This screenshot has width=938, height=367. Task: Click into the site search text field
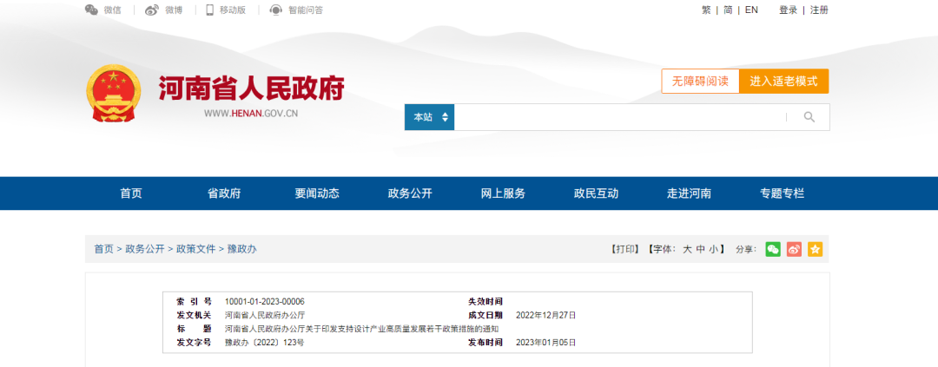coord(618,117)
